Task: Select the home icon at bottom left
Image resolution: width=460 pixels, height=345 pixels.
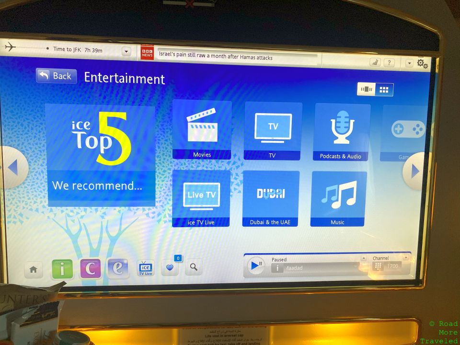Action: tap(34, 269)
